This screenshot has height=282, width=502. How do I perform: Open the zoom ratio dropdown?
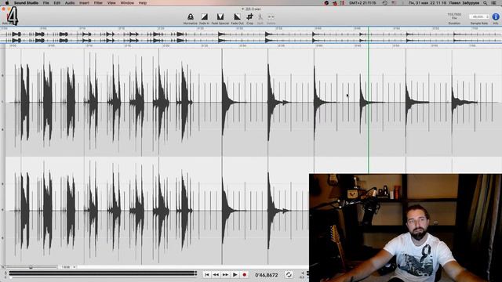[68, 267]
